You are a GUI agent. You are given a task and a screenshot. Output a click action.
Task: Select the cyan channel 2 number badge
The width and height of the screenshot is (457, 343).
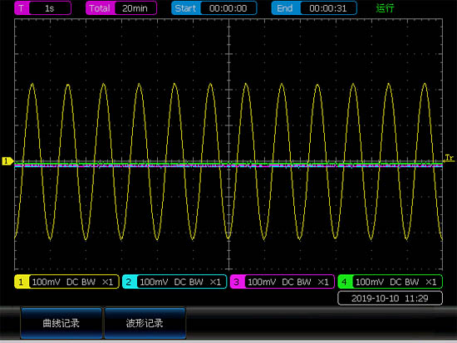point(129,282)
